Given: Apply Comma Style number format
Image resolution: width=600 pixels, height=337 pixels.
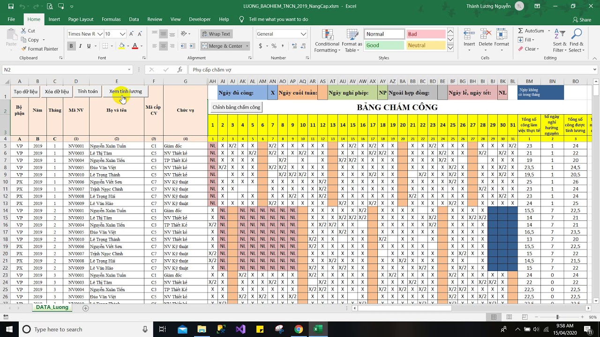Looking at the screenshot, I should (284, 46).
